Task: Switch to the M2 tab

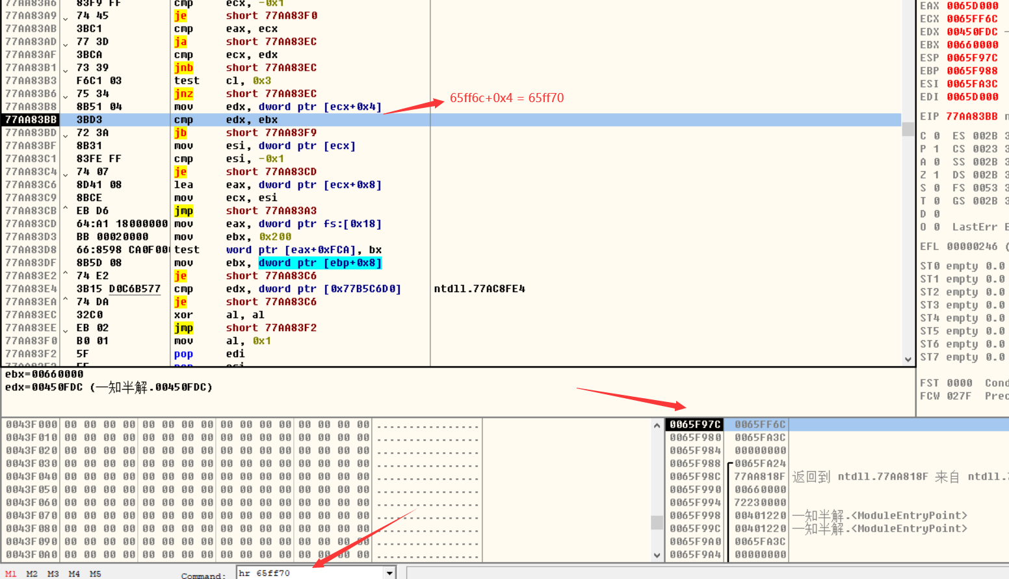Action: (32, 574)
